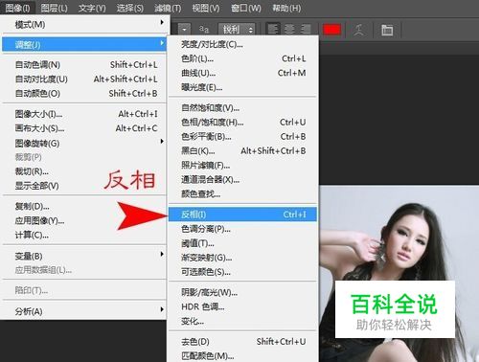Expand the 变量(B) submenu
479x362 pixels.
click(x=84, y=256)
